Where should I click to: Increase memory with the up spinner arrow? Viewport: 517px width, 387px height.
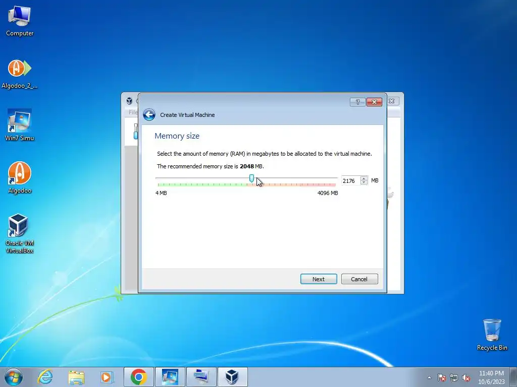(364, 178)
